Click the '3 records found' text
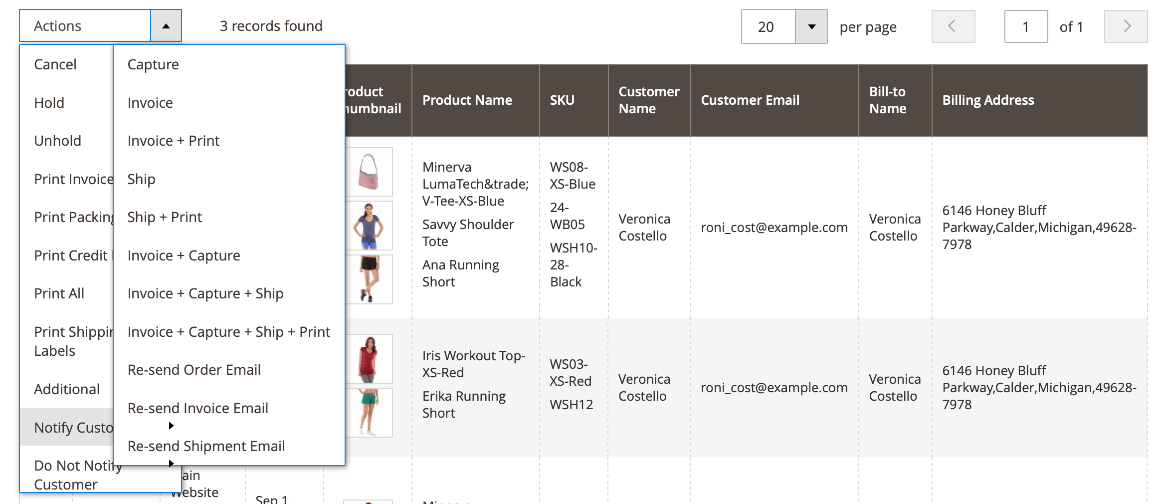The width and height of the screenshot is (1161, 504). click(x=271, y=26)
